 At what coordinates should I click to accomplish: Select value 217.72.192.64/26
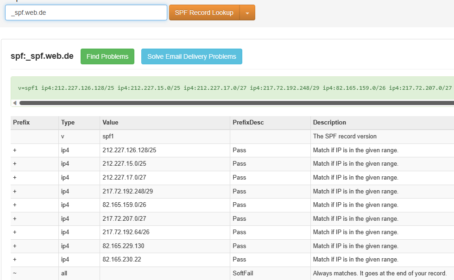point(126,232)
